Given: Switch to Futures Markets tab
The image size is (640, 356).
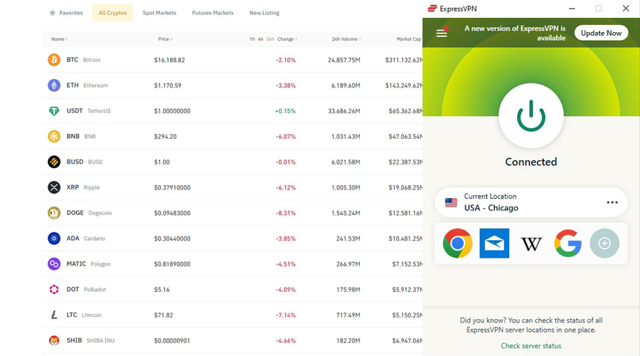Looking at the screenshot, I should (x=213, y=13).
